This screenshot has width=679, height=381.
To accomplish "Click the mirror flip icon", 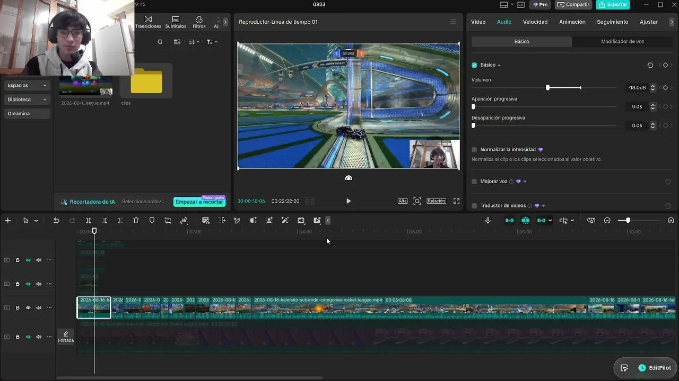I will tap(184, 221).
